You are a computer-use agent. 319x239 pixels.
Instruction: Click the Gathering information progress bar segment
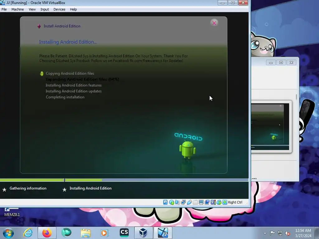tap(32, 180)
